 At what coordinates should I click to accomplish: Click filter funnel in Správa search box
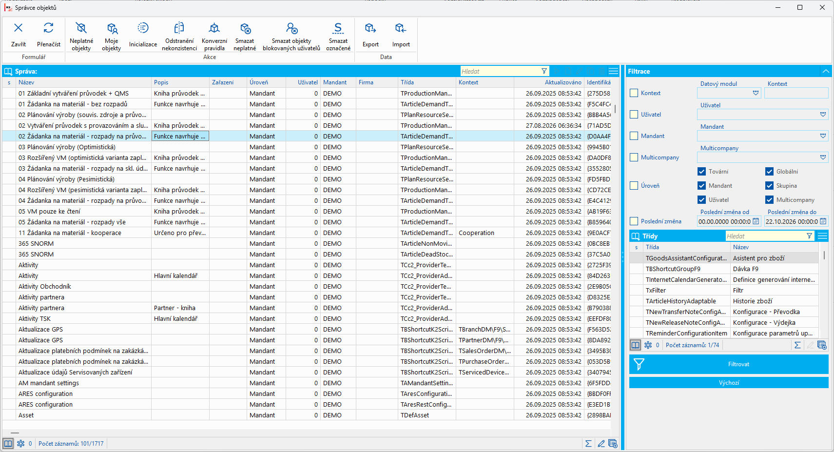point(544,71)
